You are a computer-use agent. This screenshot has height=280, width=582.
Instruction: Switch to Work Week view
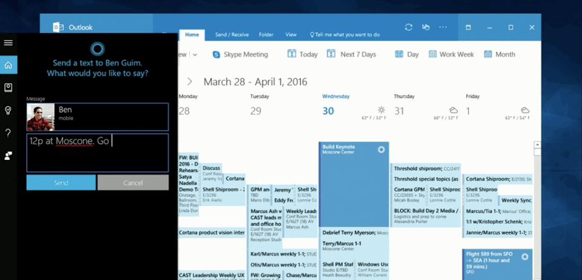coord(452,54)
